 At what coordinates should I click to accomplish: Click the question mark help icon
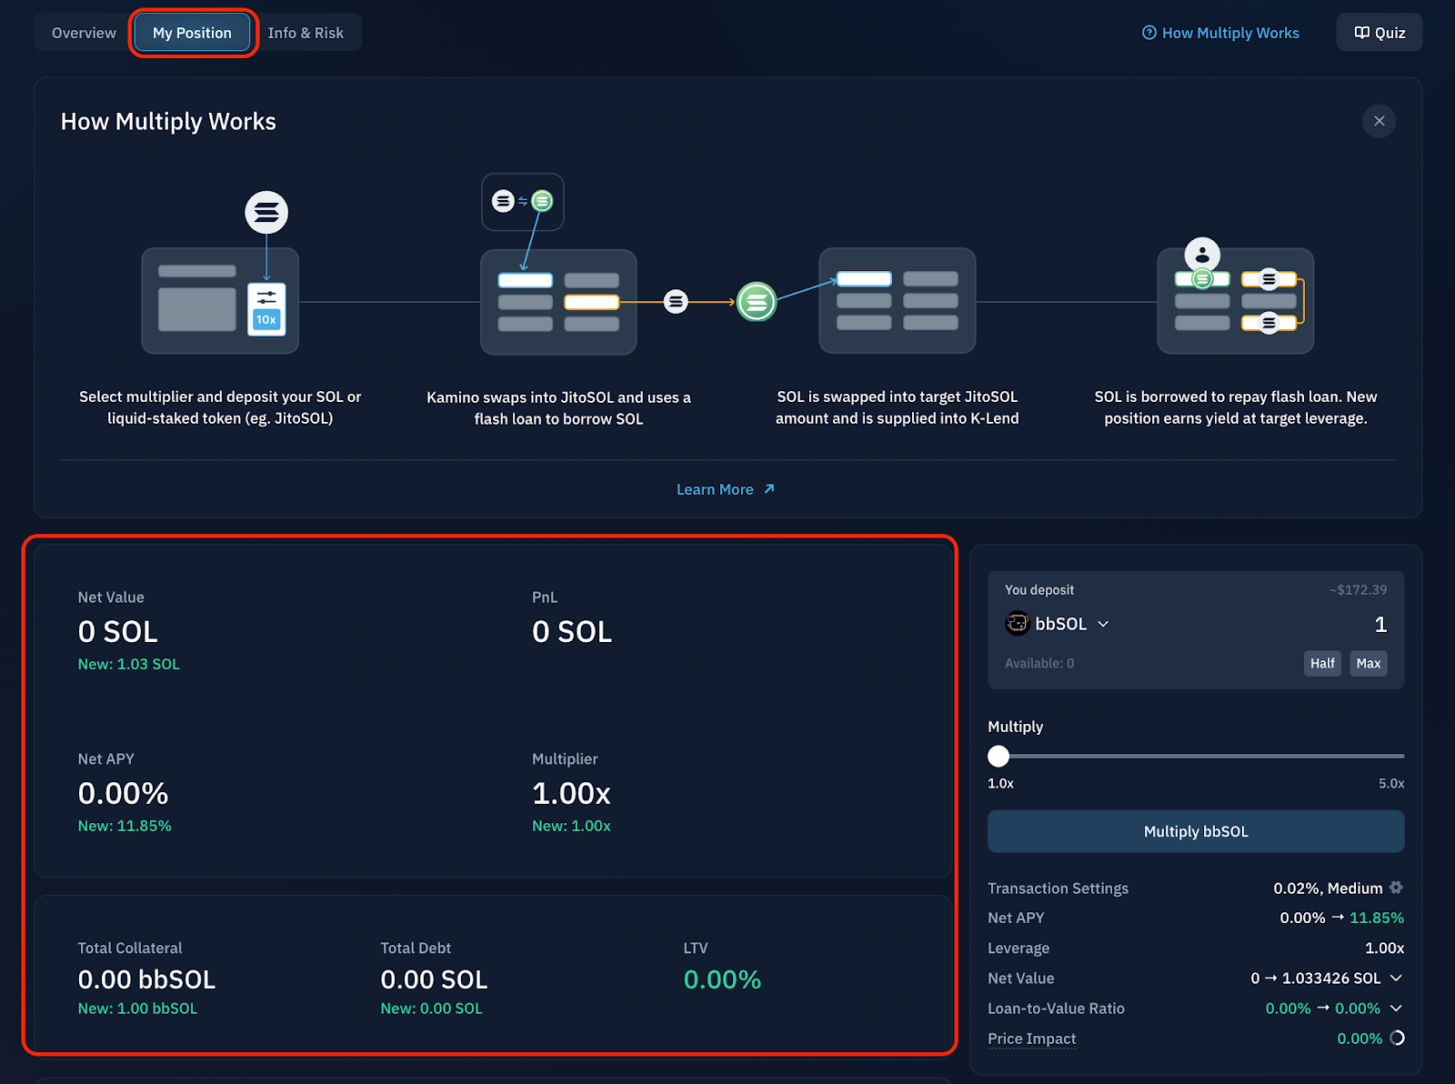1149,33
